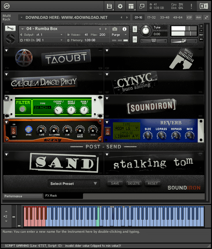The width and height of the screenshot is (212, 249).
Task: Click the AUX button on the instrument header
Action: click(x=201, y=35)
